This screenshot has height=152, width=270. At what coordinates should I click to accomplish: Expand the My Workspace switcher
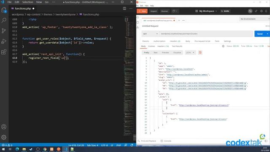pos(206,11)
